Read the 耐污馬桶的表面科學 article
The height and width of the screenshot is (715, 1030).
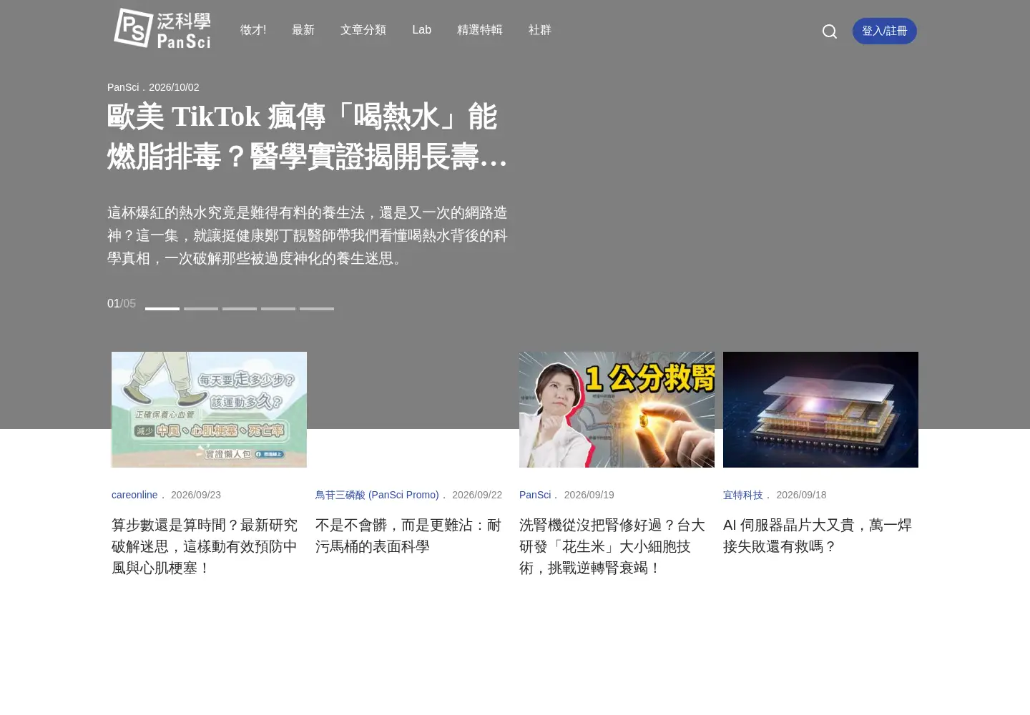pos(408,536)
